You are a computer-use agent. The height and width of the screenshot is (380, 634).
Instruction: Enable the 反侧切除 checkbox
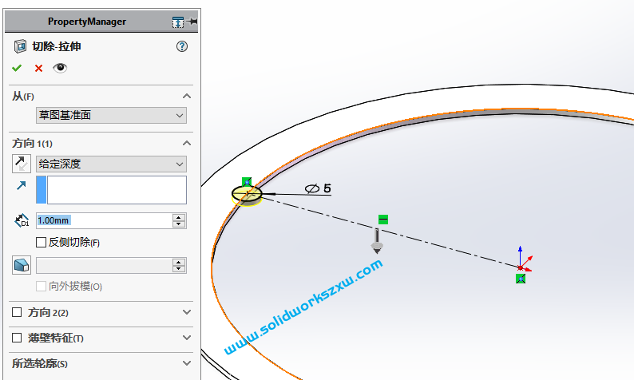42,243
